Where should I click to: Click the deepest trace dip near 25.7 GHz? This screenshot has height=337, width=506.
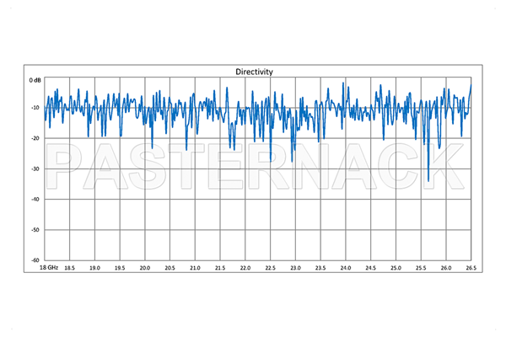(428, 180)
